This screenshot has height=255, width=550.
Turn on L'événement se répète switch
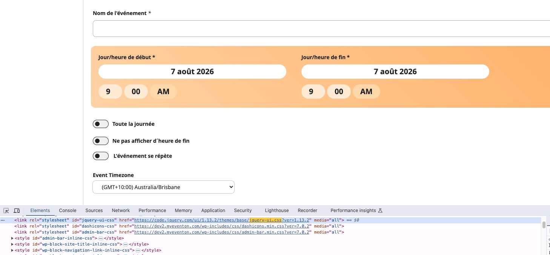coord(101,156)
